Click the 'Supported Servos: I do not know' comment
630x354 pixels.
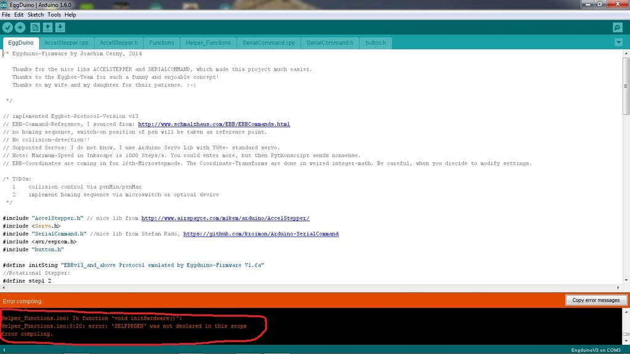141,147
